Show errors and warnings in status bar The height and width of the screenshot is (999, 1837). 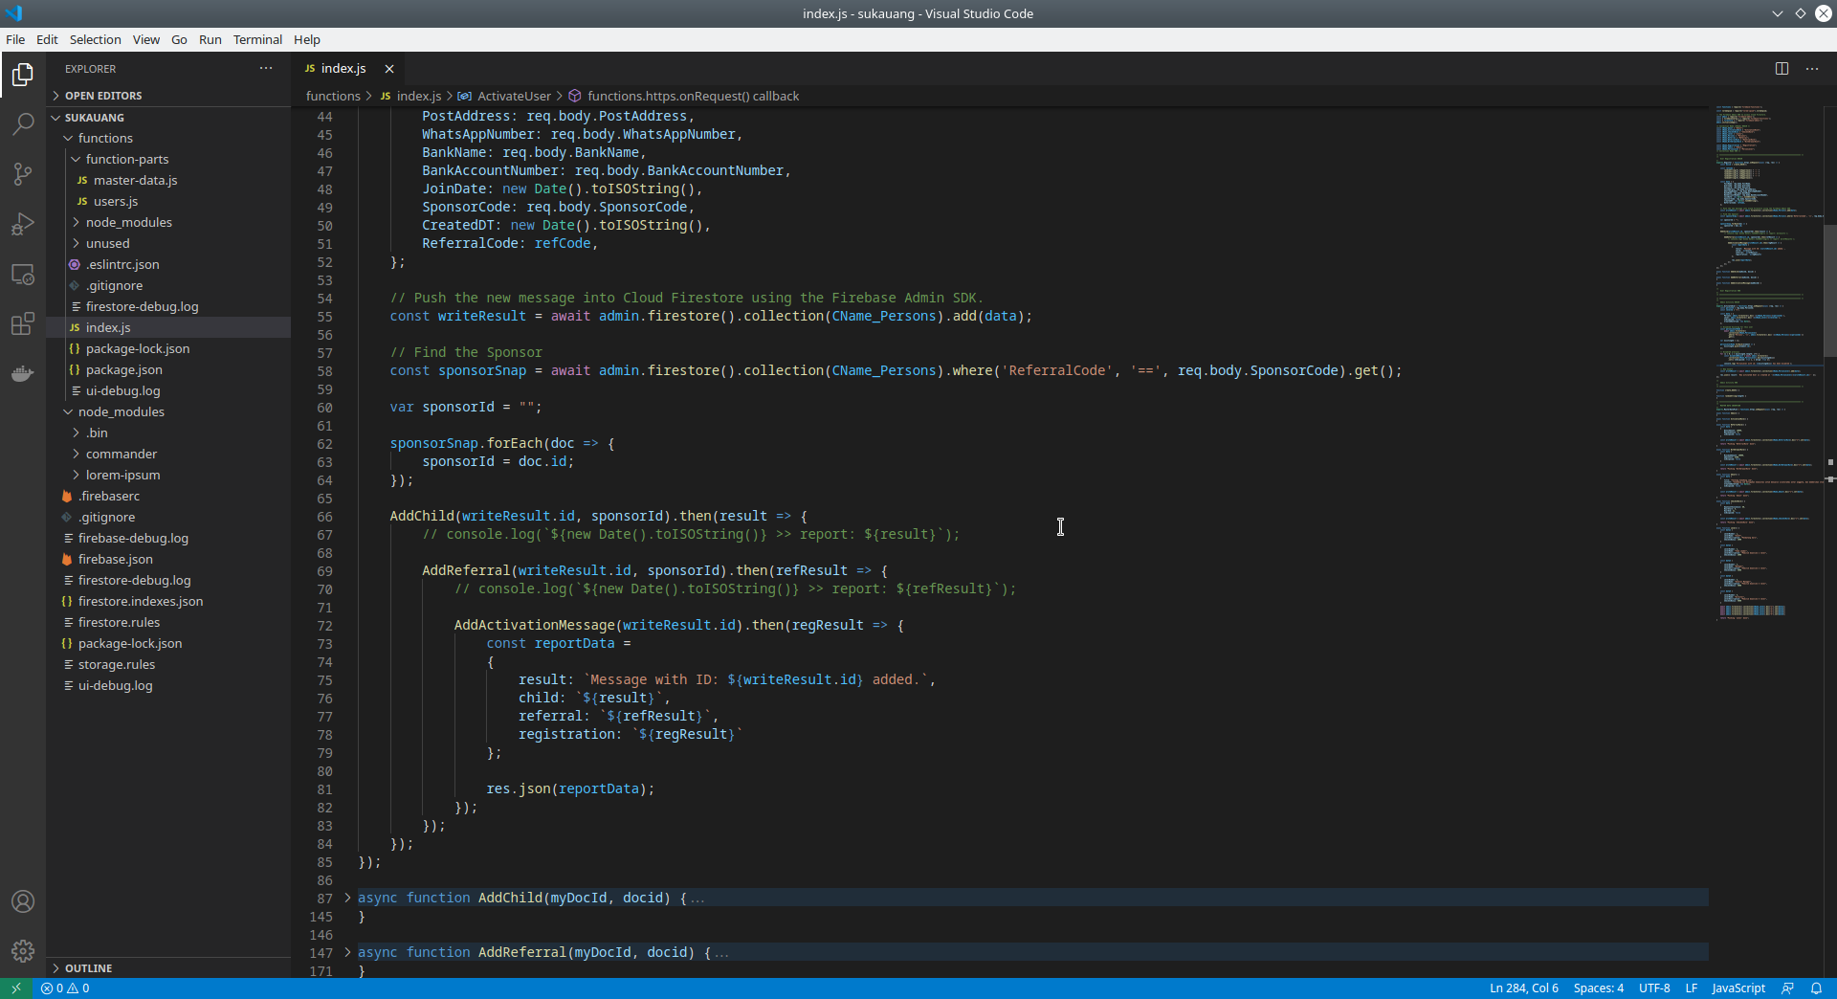[x=65, y=988]
